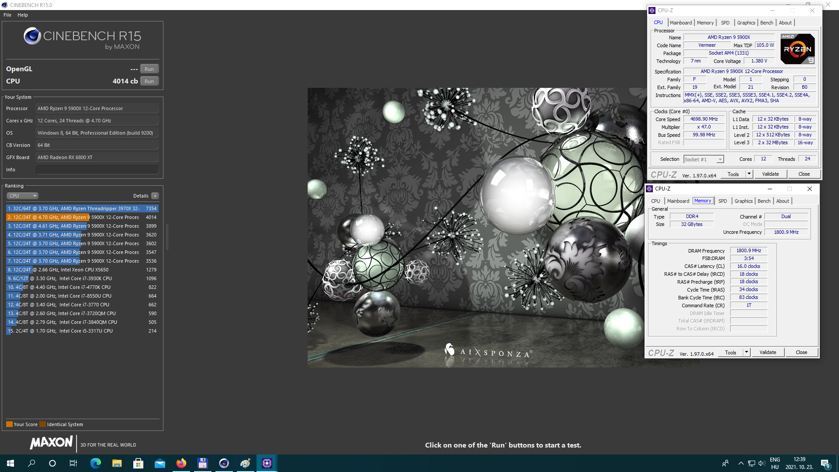Screen dimensions: 839x472
Task: Select Threadripper 3970X ranking entry
Action: 82,208
